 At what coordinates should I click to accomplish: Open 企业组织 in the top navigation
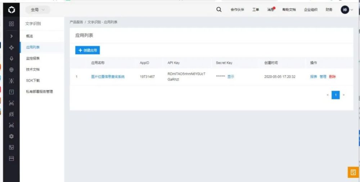(311, 10)
